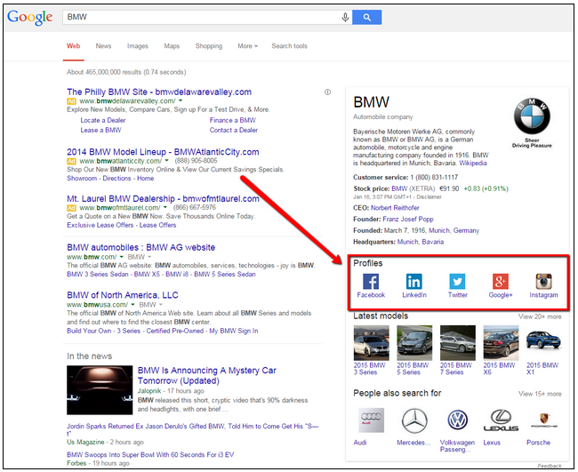Click BMW stock ticker link

(399, 188)
